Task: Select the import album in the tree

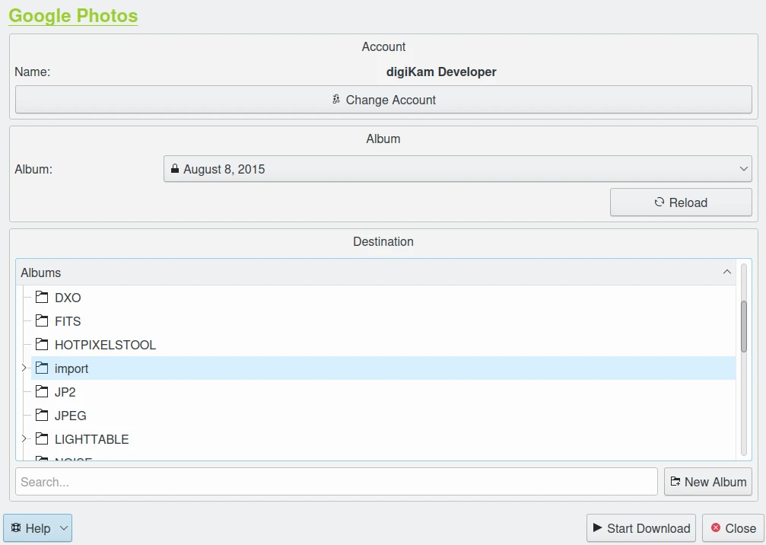Action: pyautogui.click(x=72, y=368)
